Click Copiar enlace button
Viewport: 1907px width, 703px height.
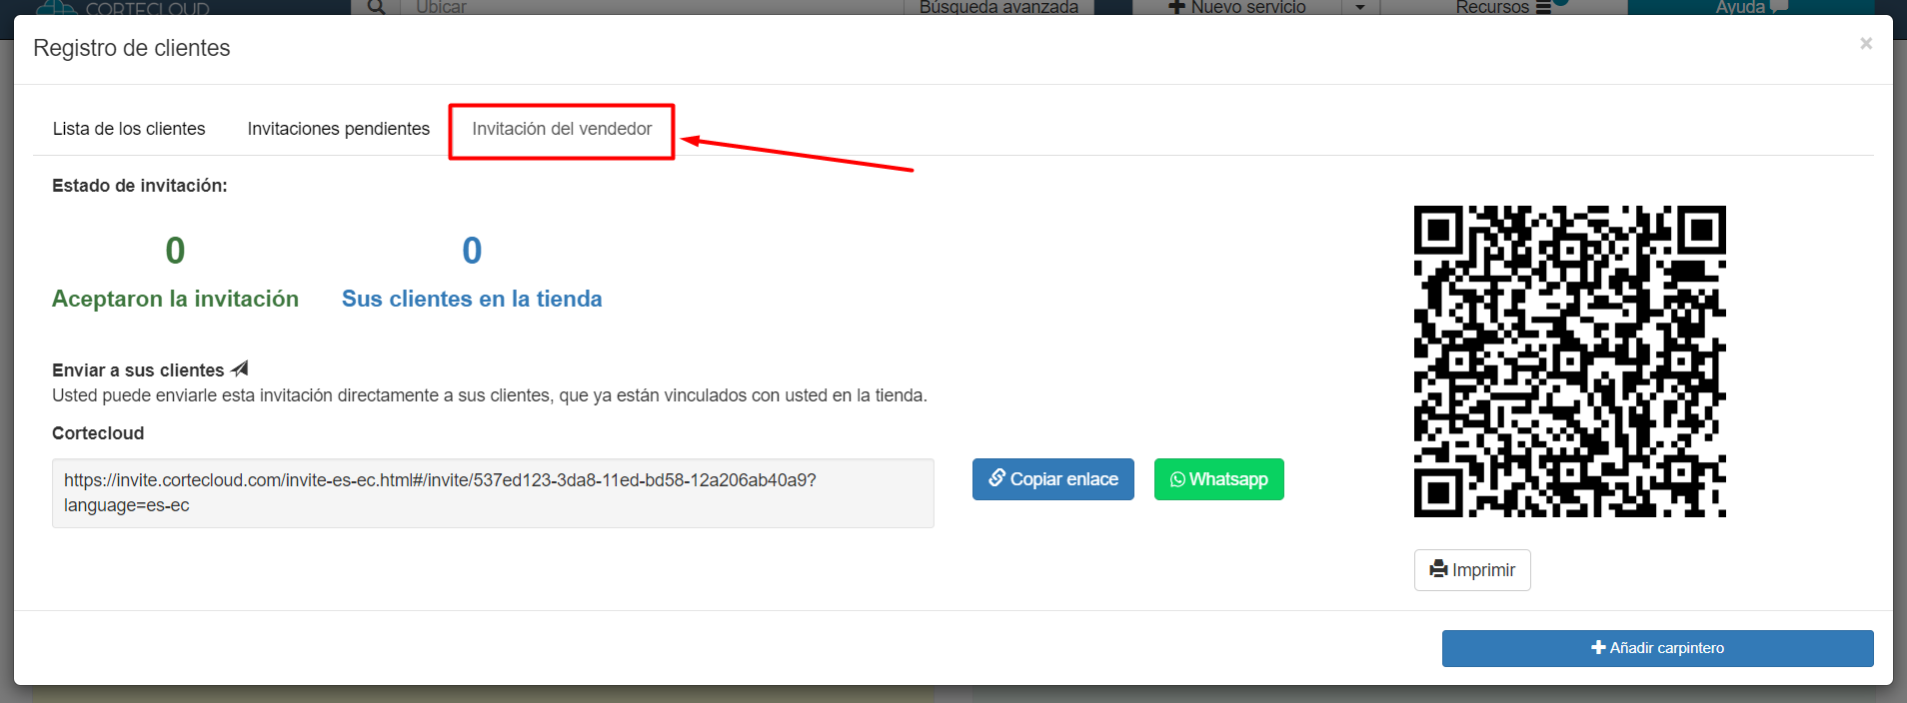1052,479
